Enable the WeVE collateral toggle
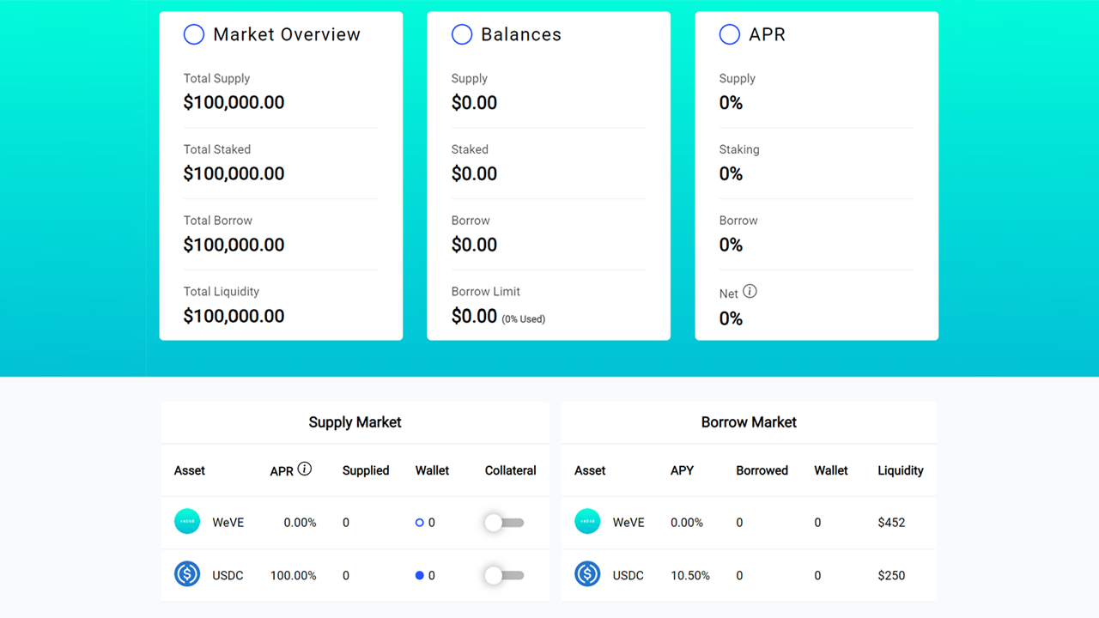This screenshot has height=618, width=1099. 503,523
